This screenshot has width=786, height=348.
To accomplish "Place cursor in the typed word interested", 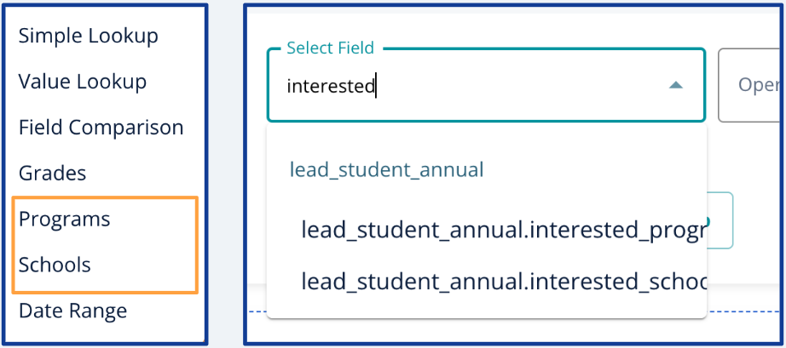I will 331,87.
